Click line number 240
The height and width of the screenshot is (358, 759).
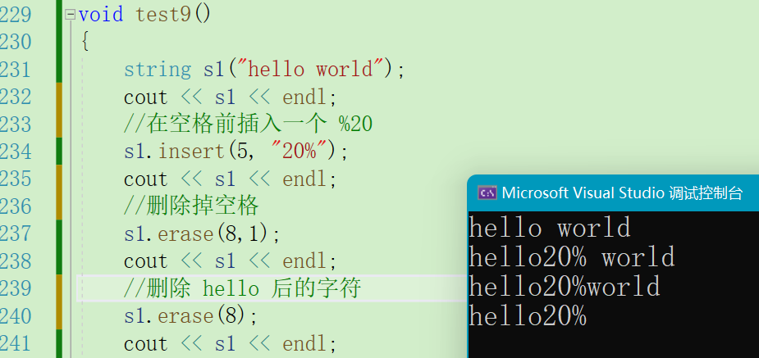pyautogui.click(x=16, y=316)
